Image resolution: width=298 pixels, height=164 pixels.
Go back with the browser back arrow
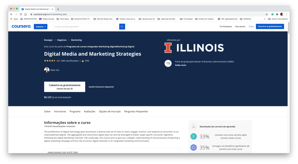click(x=11, y=14)
